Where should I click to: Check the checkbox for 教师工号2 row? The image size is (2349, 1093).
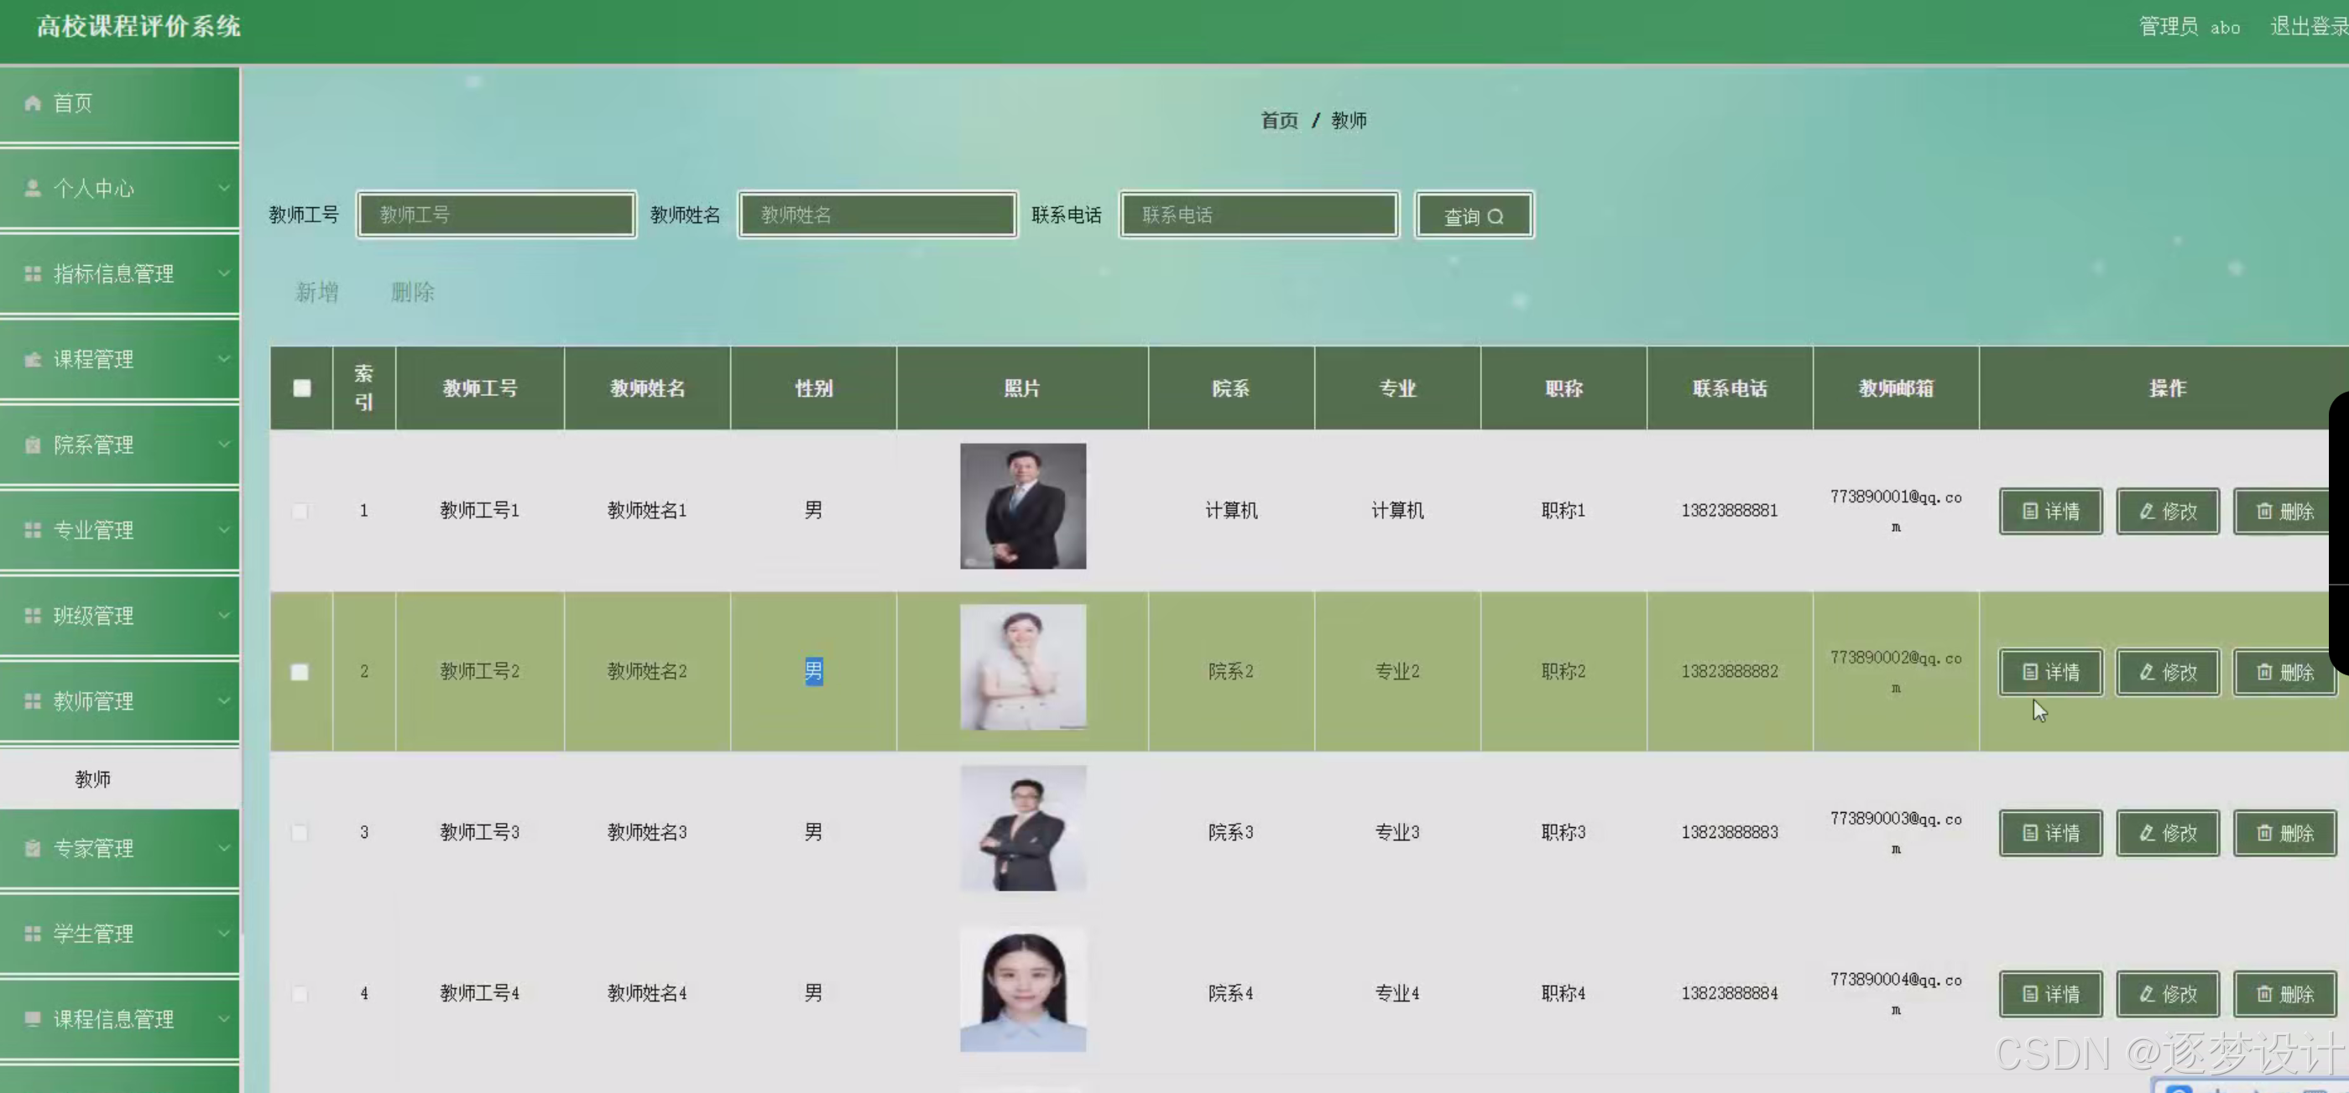(x=300, y=672)
